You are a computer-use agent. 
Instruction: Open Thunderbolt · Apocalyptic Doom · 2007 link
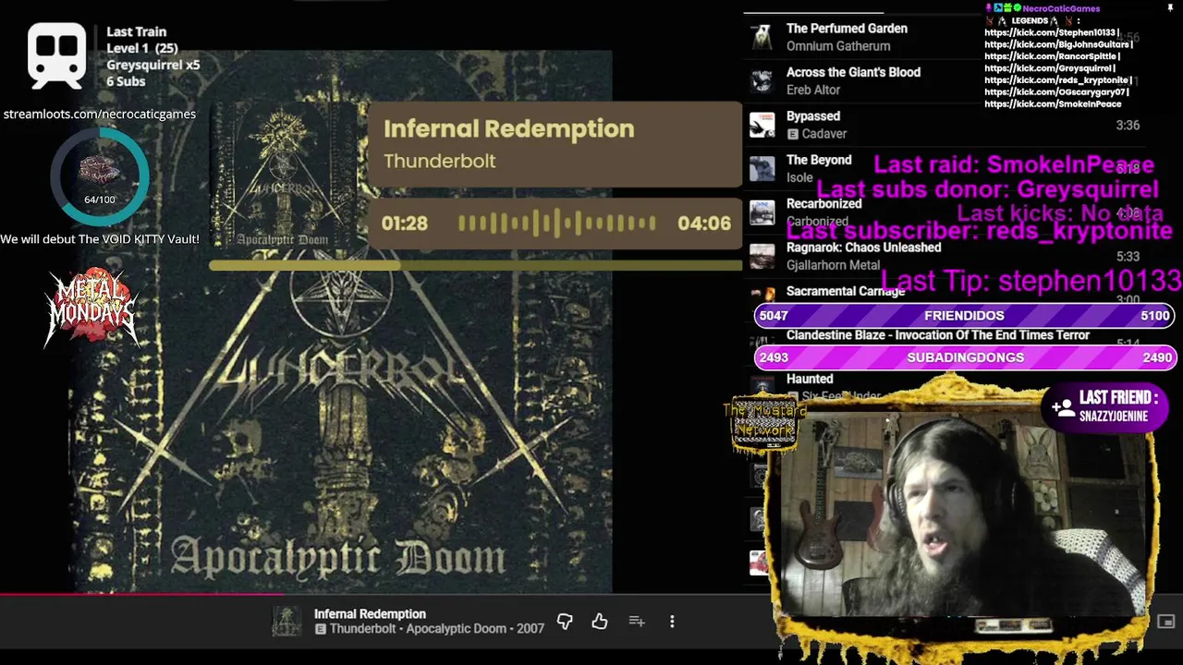point(436,629)
